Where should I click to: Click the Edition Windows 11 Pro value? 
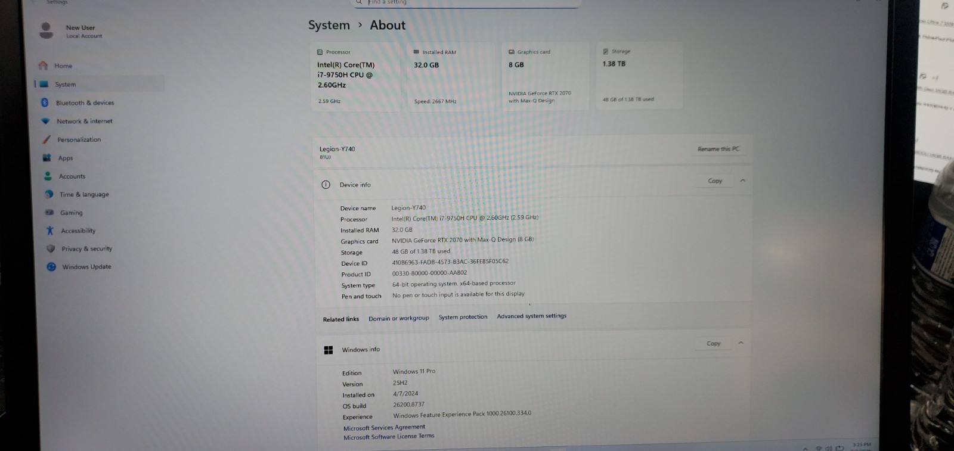(414, 371)
